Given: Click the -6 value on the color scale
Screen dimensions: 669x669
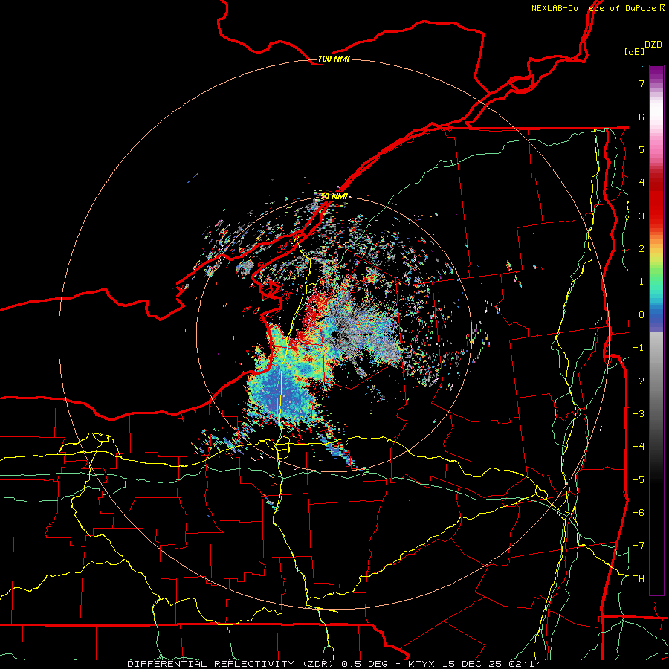Looking at the screenshot, I should point(639,513).
